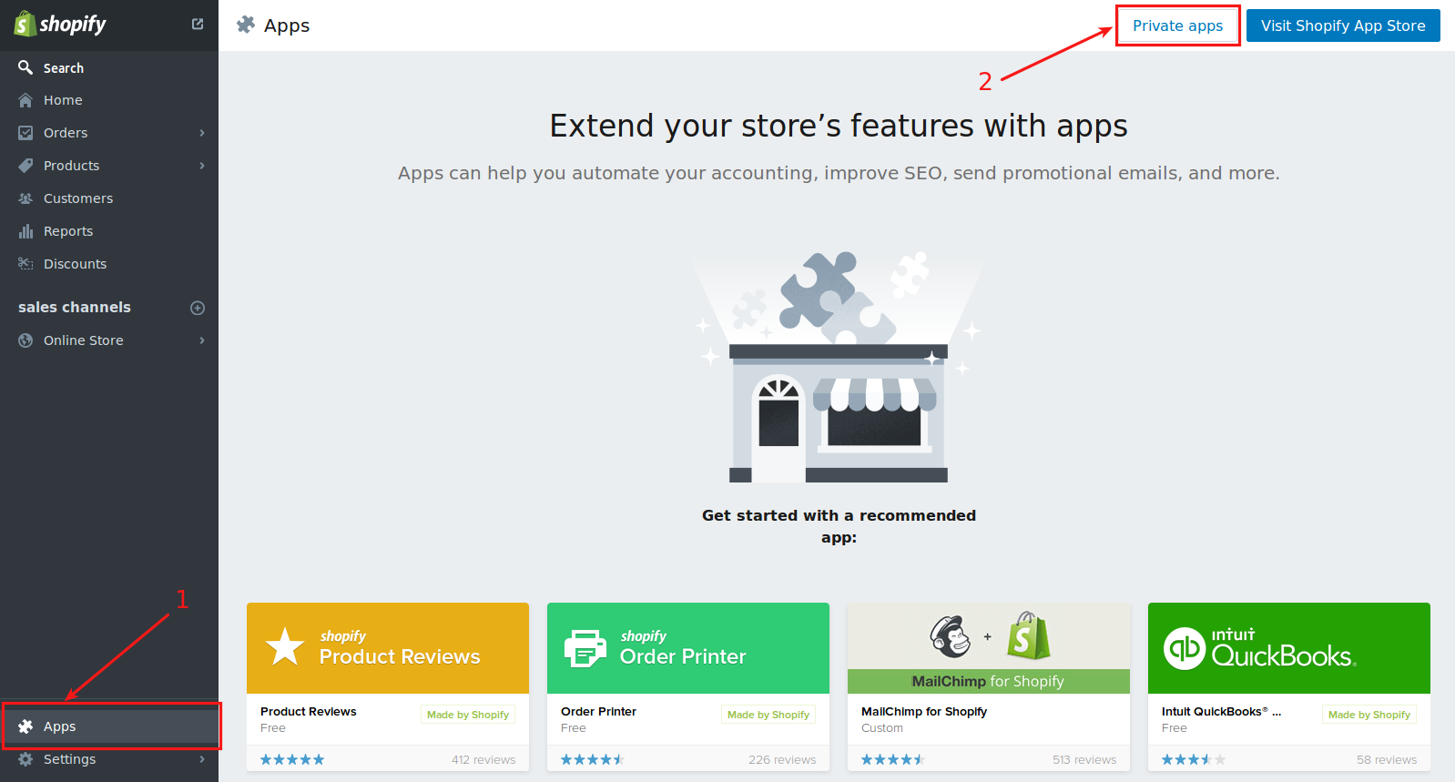
Task: Click Order Printer star rating
Action: [x=593, y=759]
